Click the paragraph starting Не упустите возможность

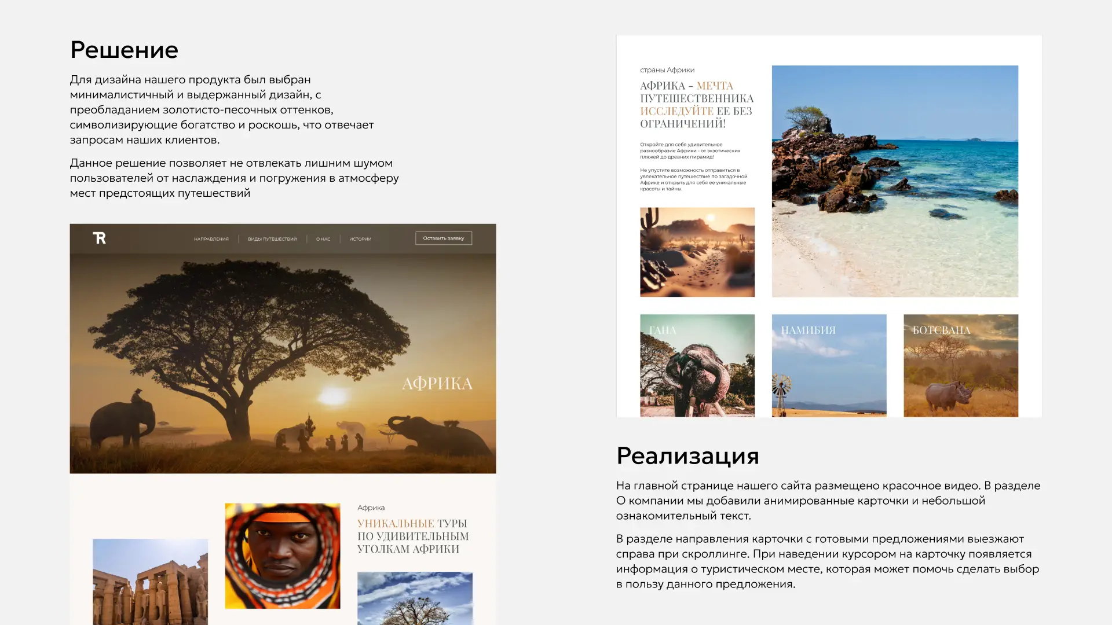tap(693, 179)
